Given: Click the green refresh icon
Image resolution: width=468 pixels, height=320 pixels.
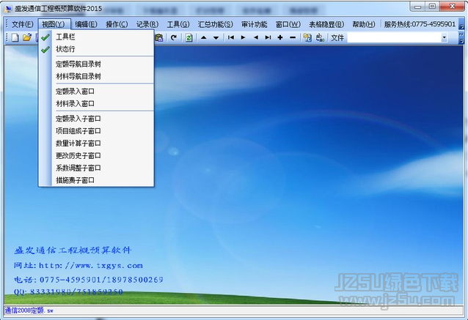Looking at the screenshot, I should (x=189, y=37).
